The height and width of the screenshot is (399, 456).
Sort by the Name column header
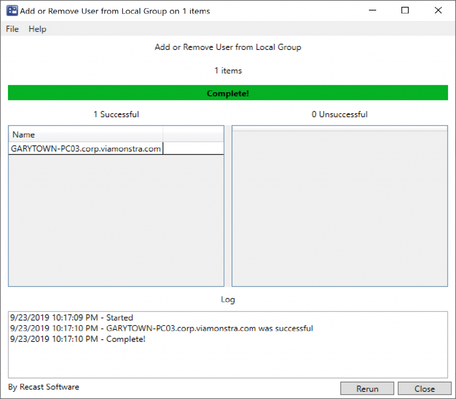85,135
